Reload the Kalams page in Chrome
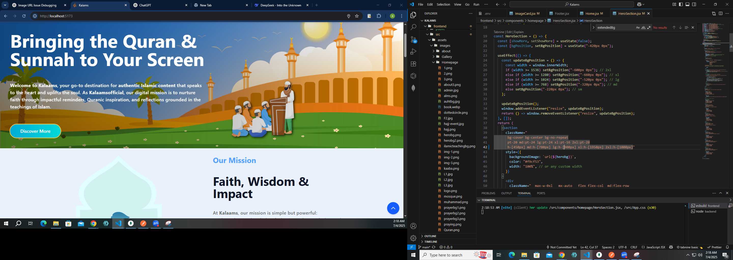 click(x=24, y=16)
